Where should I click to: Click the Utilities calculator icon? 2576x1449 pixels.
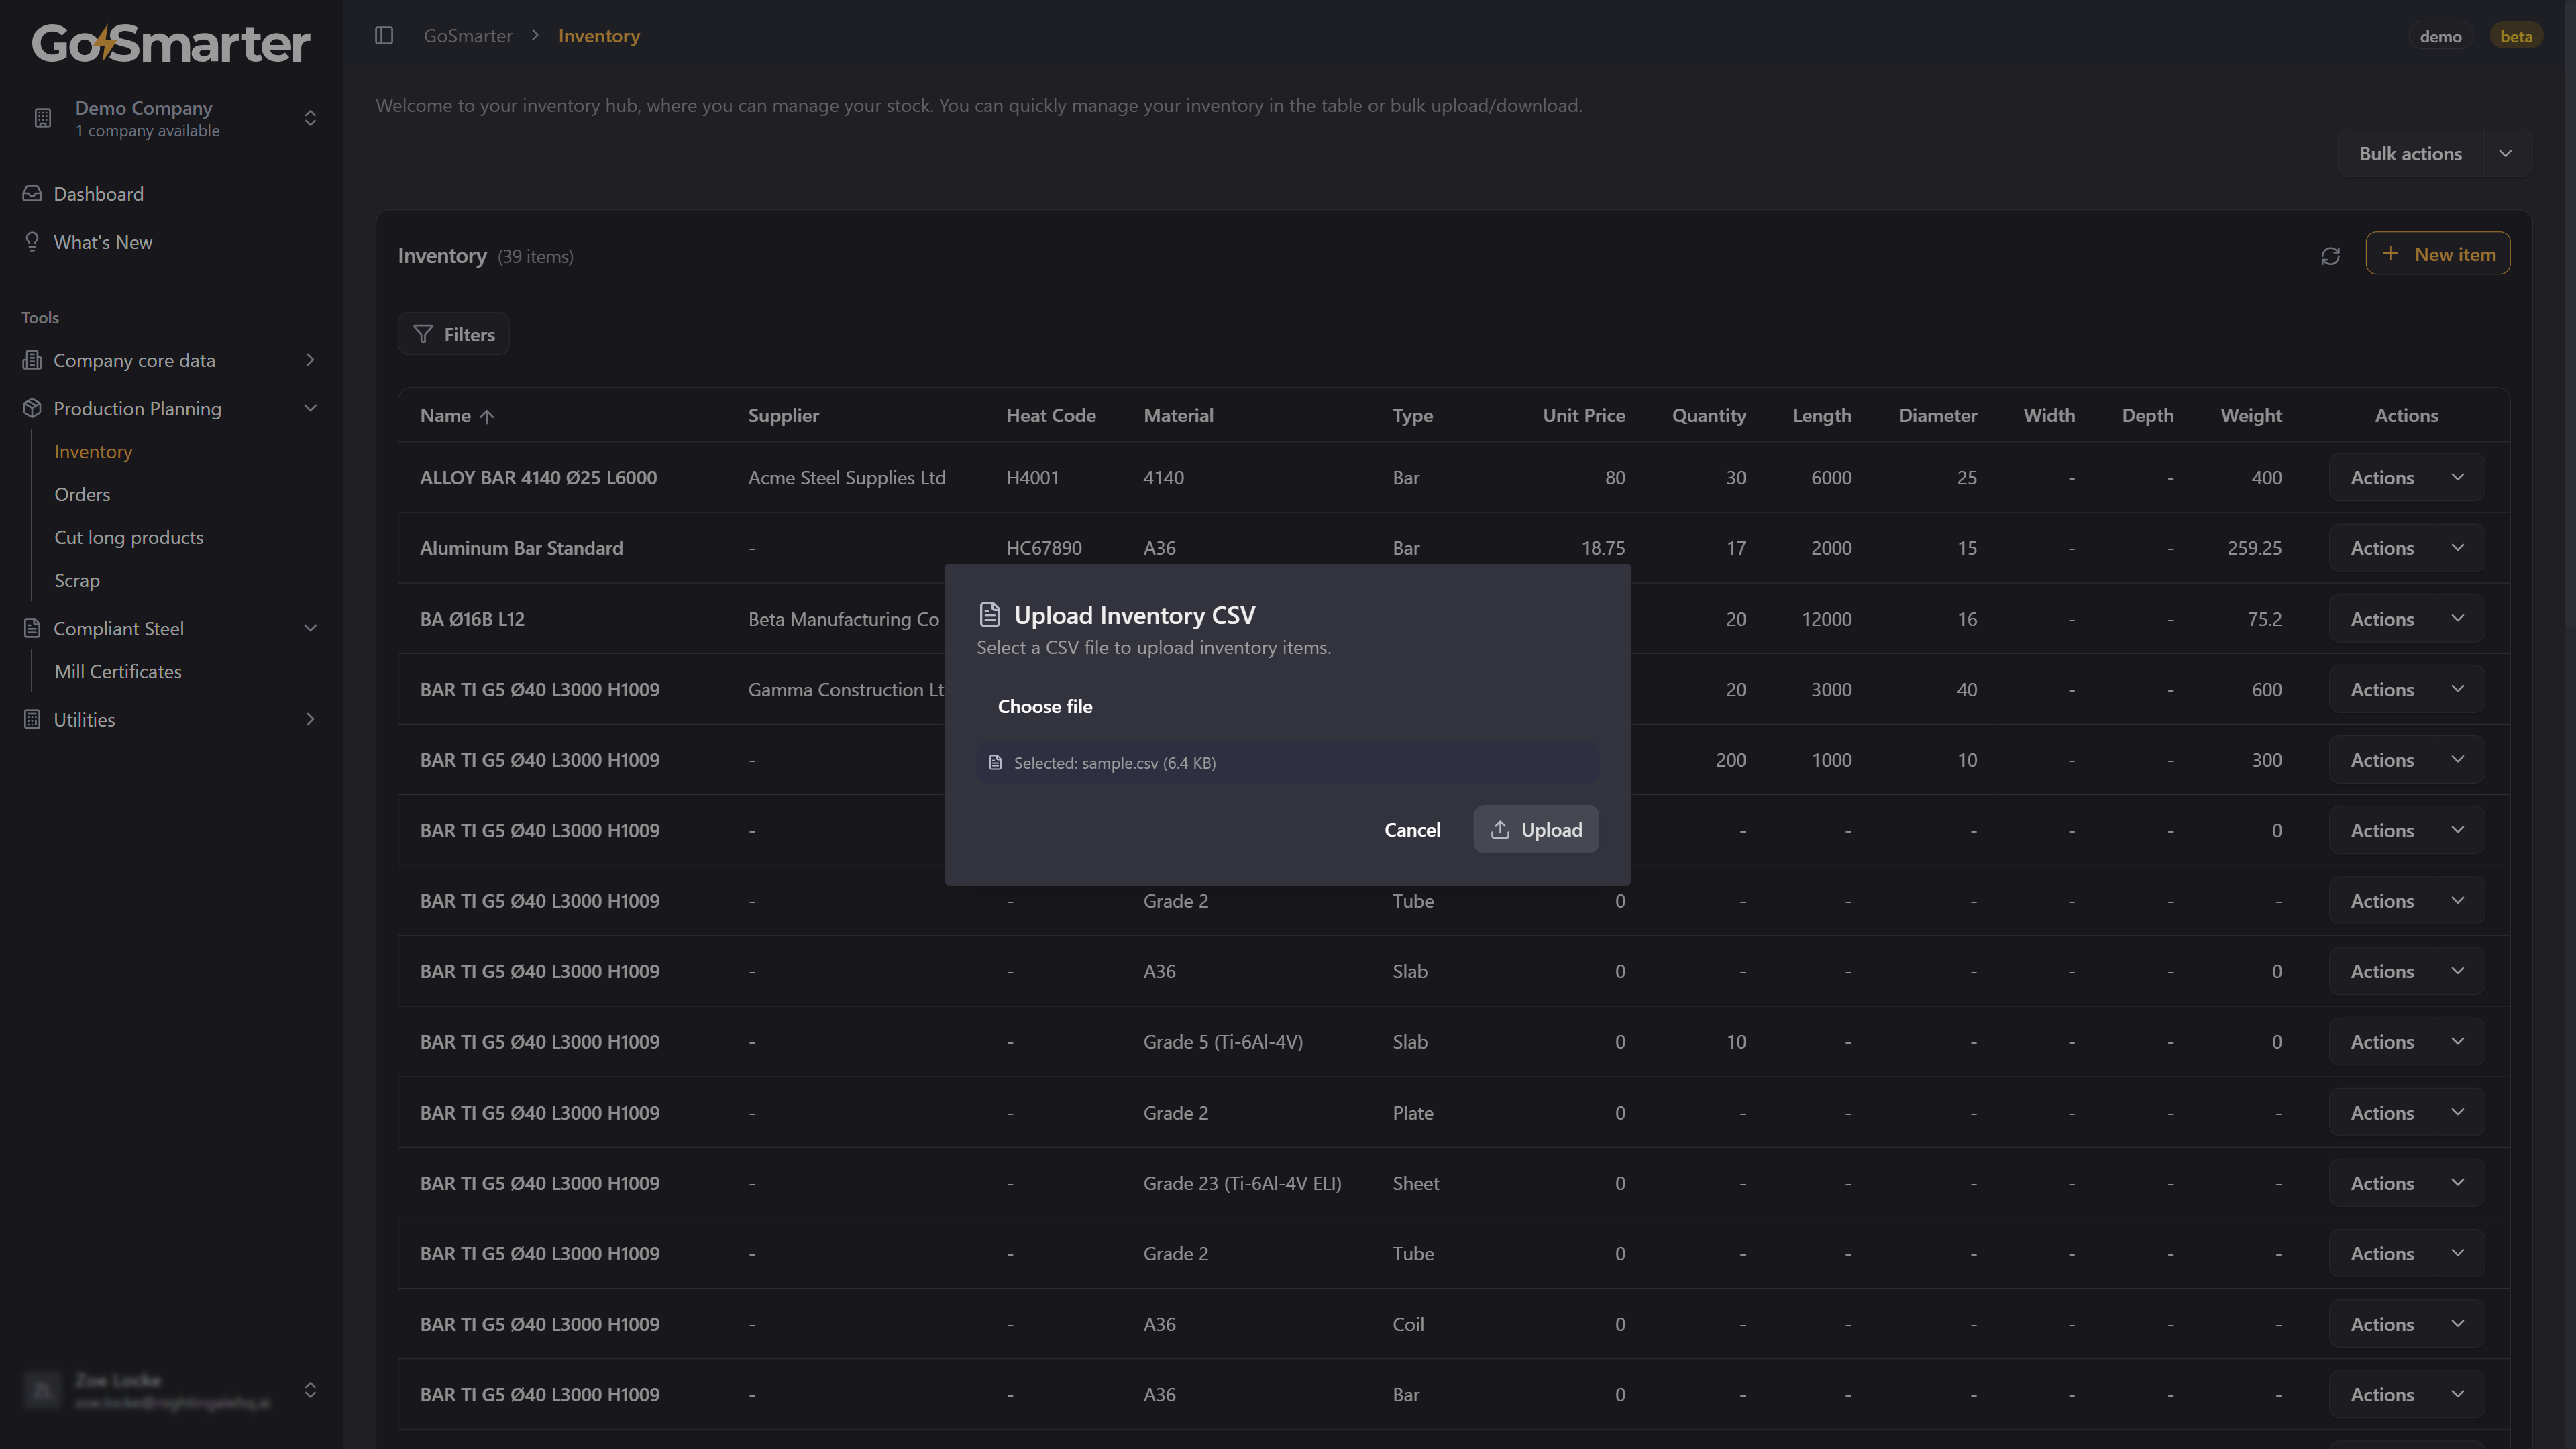point(32,720)
